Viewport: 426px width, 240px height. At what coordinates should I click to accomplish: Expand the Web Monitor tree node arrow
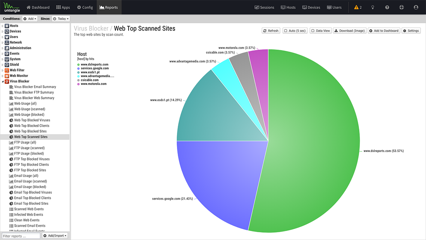pyautogui.click(x=2, y=76)
